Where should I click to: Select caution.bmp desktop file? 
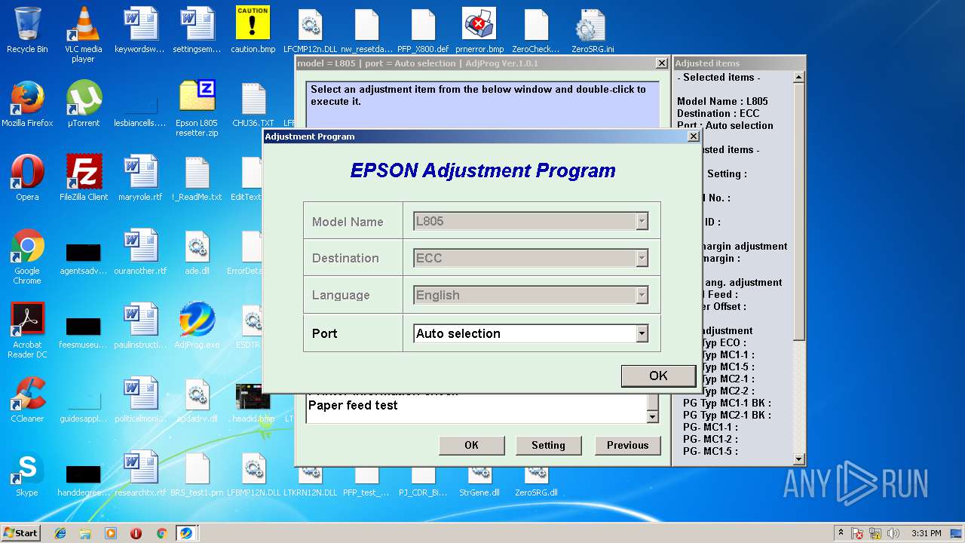(x=253, y=30)
